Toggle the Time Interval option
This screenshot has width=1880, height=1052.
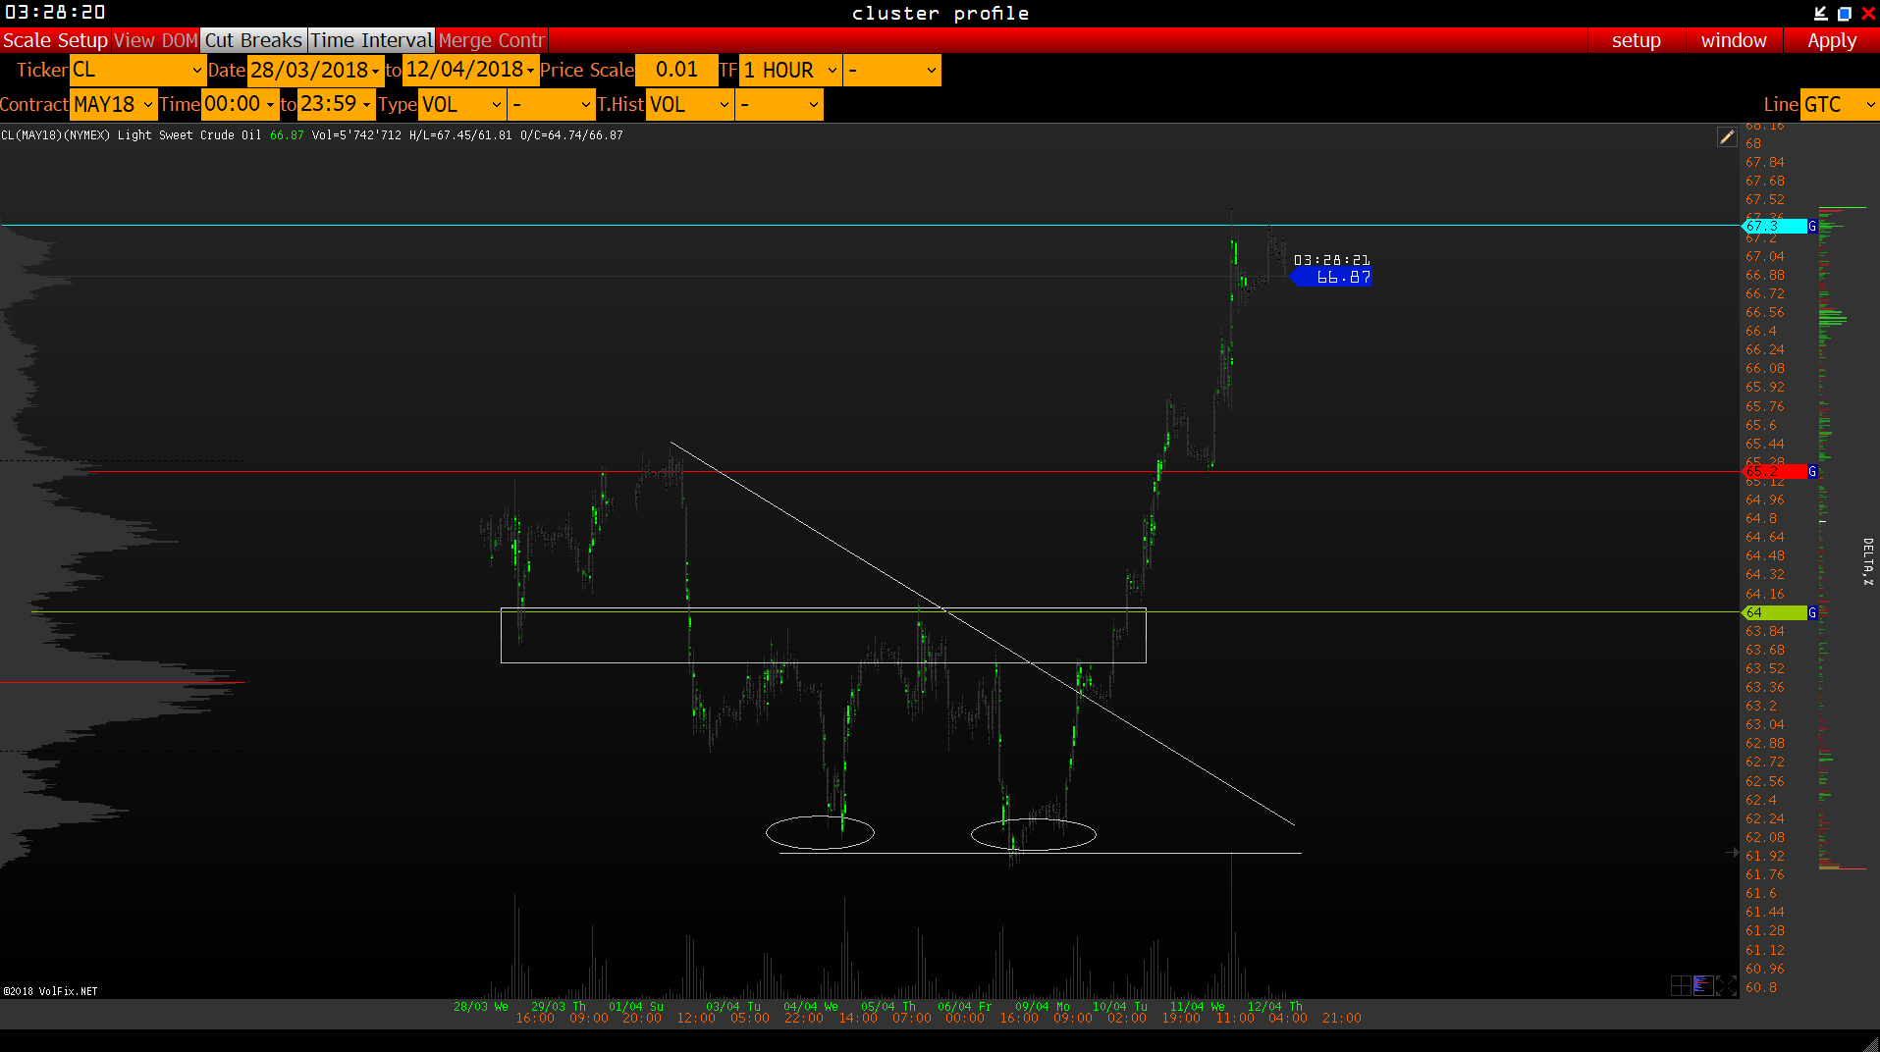pyautogui.click(x=371, y=40)
